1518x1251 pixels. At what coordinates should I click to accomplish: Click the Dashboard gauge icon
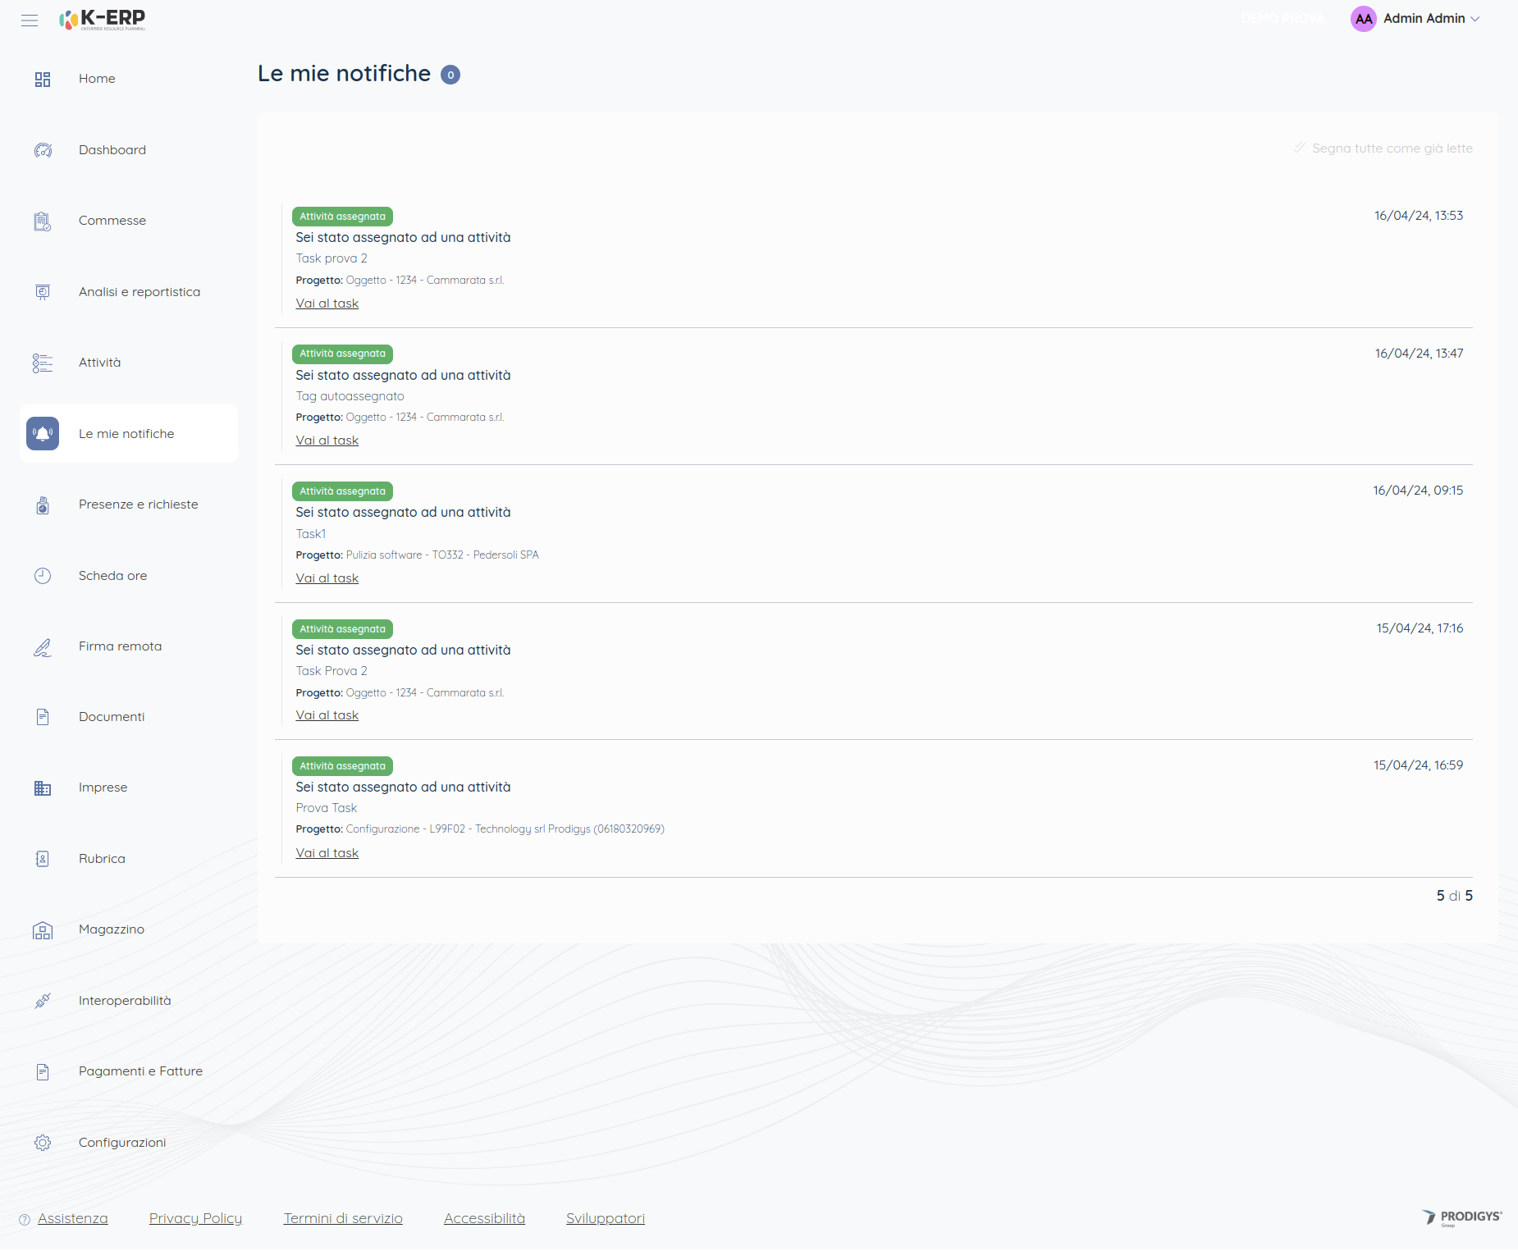pyautogui.click(x=43, y=150)
